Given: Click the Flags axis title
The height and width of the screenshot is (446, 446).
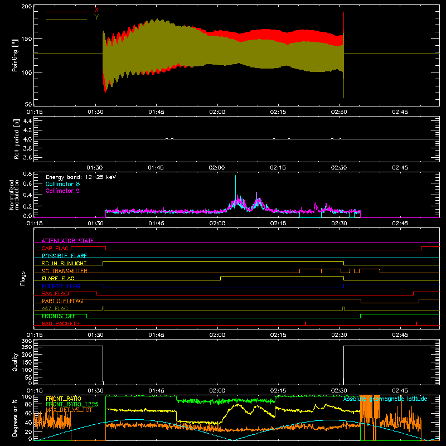Looking at the screenshot, I should pyautogui.click(x=23, y=278).
